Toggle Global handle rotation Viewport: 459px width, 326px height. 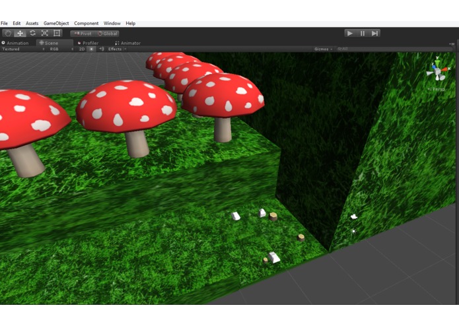click(108, 34)
